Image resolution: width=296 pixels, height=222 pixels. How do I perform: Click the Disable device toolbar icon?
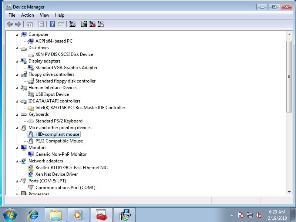(x=101, y=24)
